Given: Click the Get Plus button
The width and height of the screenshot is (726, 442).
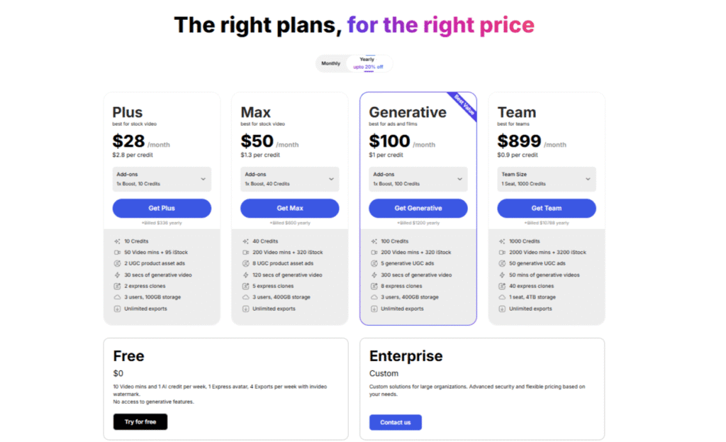Looking at the screenshot, I should tap(162, 208).
